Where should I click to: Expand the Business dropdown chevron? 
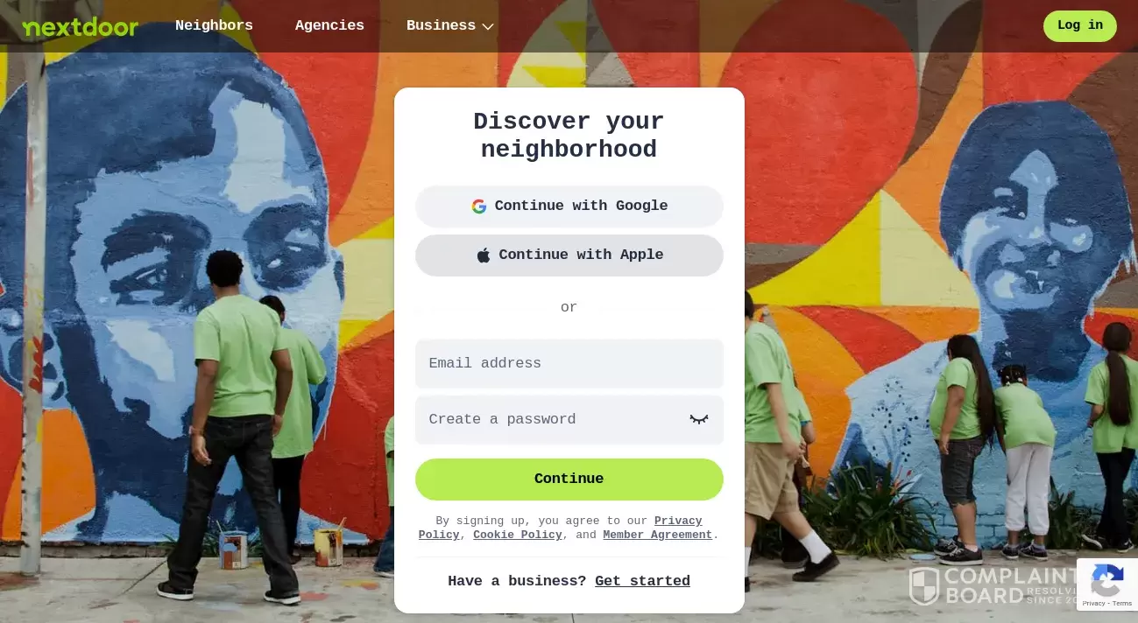coord(488,26)
